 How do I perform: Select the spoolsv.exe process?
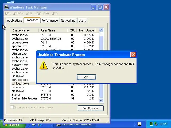(53, 46)
